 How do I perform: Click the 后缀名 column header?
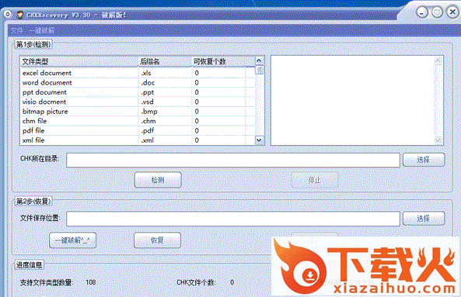tap(165, 61)
